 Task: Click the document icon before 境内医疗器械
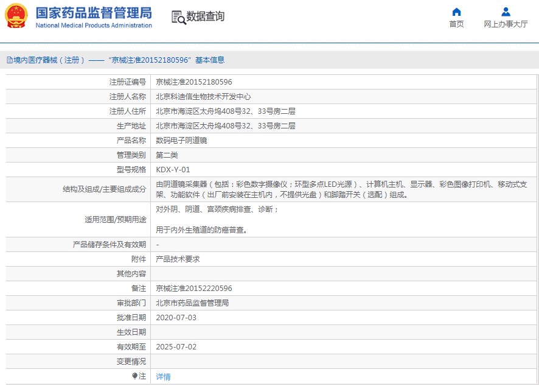9,60
